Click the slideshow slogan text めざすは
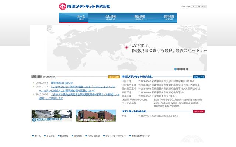 141,46
